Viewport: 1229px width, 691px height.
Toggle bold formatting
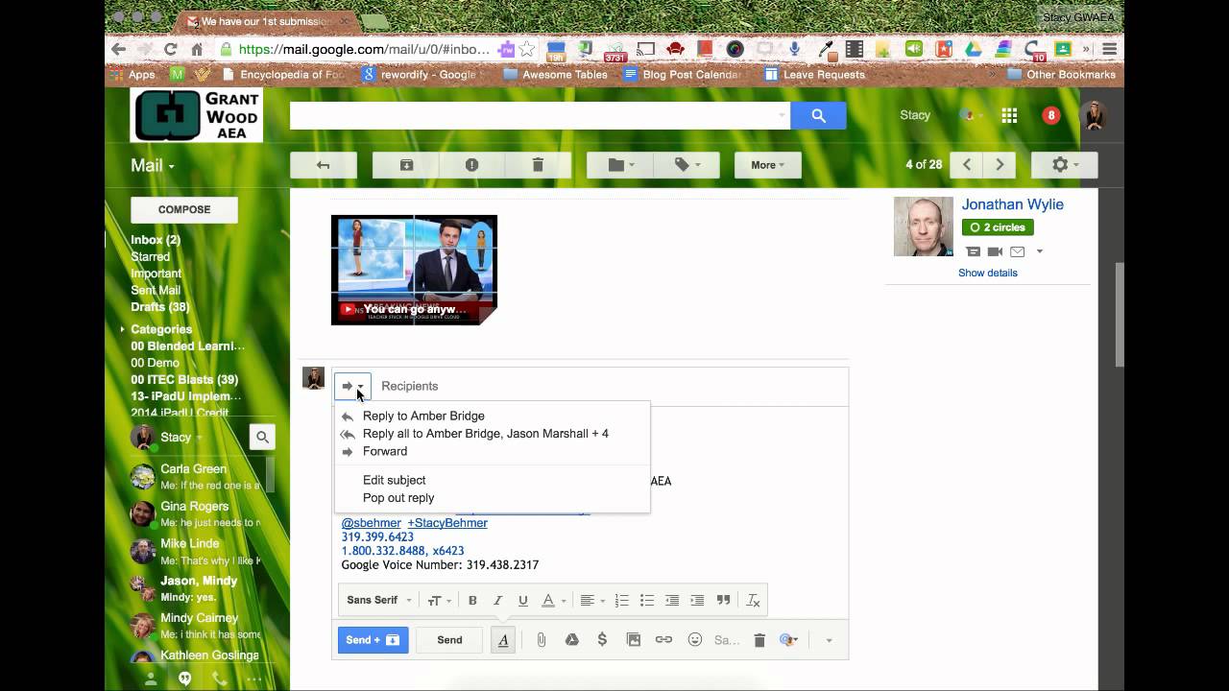click(472, 601)
